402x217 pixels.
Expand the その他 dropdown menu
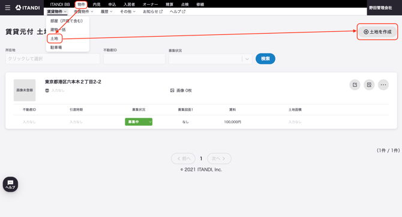[x=128, y=11]
